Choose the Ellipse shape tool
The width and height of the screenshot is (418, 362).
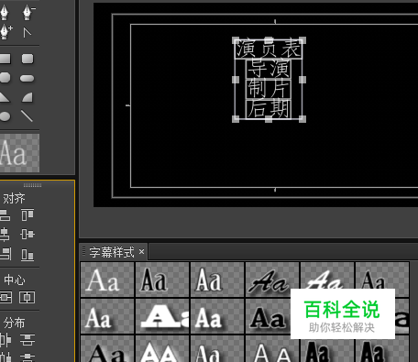coord(5,116)
